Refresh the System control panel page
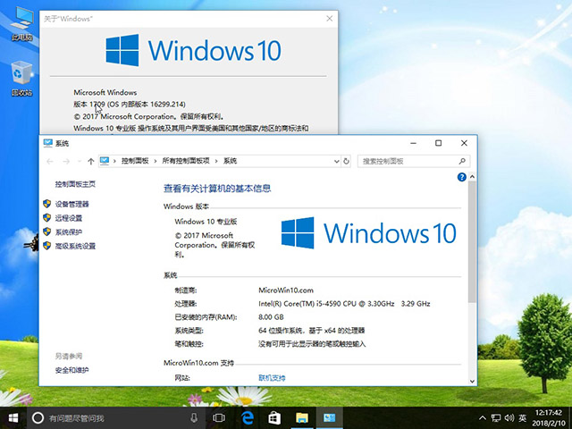 tap(346, 161)
